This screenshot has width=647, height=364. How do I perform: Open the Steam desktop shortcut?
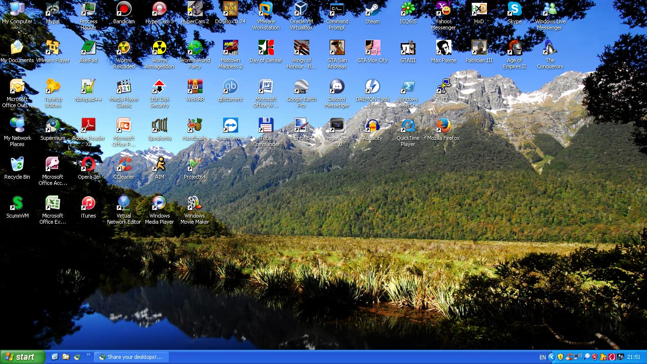[x=372, y=9]
